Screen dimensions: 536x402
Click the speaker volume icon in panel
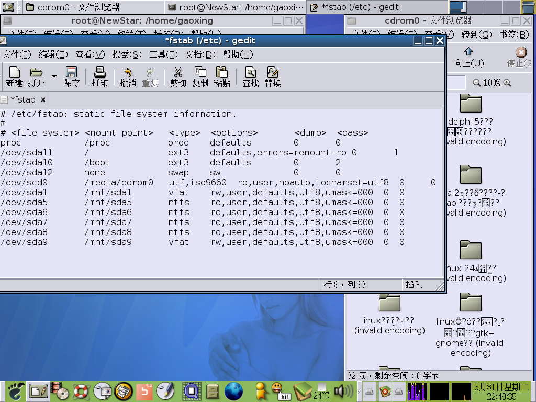(x=343, y=391)
